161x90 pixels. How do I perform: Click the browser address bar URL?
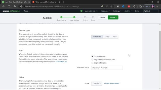[51, 6]
